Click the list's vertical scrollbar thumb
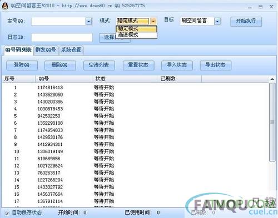The image size is (278, 218). (x=272, y=122)
